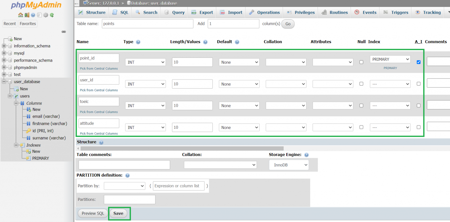
Task: Open the Index dropdown showing PRIMARY
Action: [390, 59]
